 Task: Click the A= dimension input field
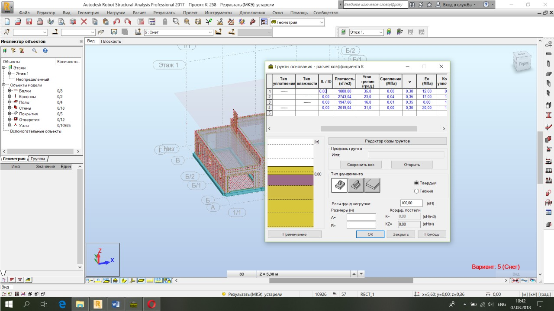[x=361, y=217]
